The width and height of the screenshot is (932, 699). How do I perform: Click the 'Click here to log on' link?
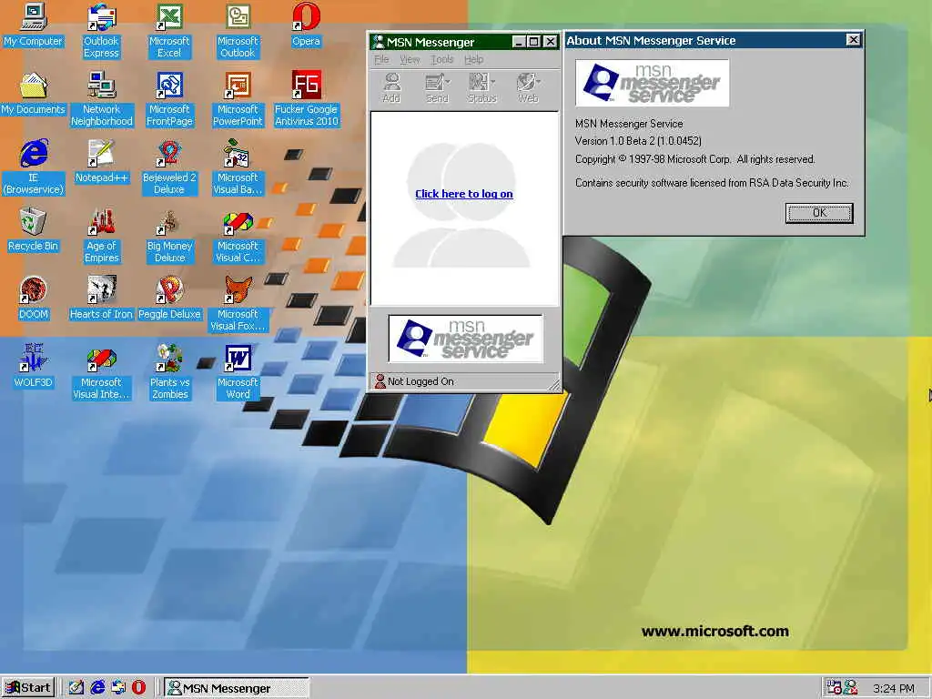click(463, 194)
